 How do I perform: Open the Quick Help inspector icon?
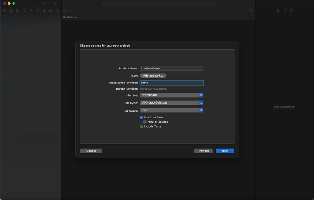[292, 11]
